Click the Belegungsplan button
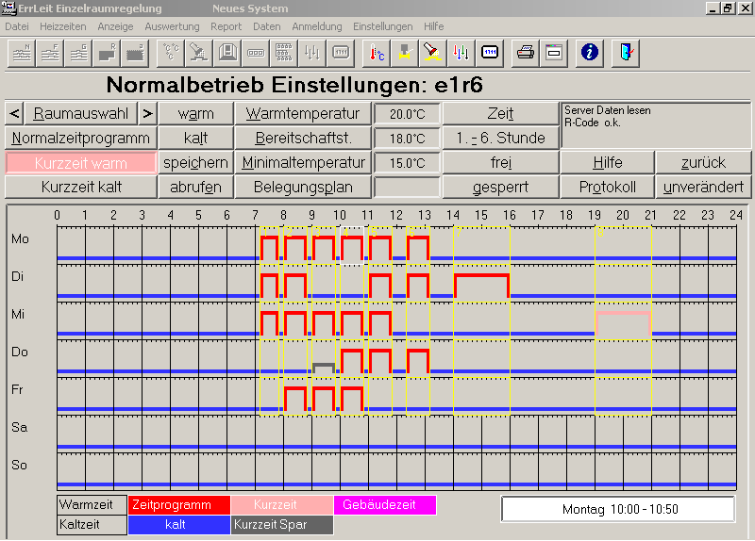 303,187
